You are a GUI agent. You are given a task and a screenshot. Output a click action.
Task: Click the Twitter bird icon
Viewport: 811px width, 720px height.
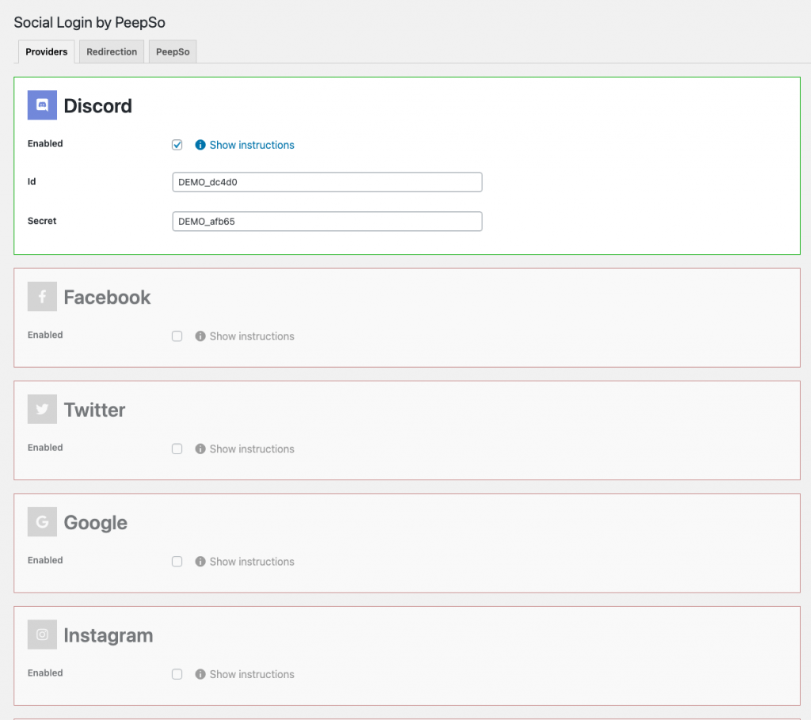click(43, 409)
